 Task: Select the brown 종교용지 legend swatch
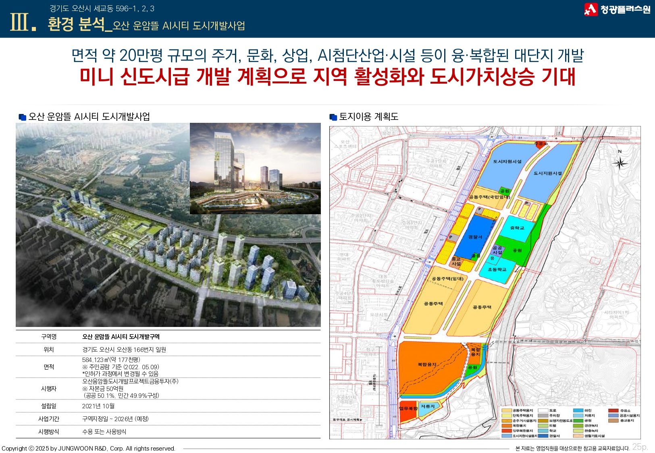(x=613, y=421)
